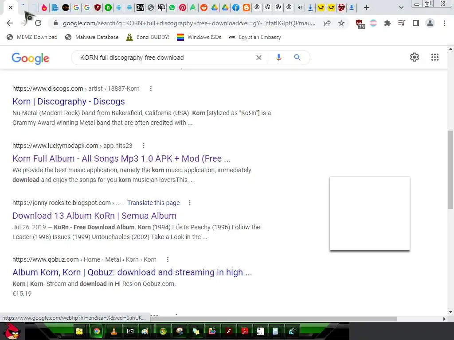Open the MEMZ Download bookmark
Screen dimensions: 454x340
point(32,37)
